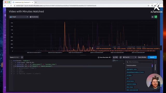This screenshot has width=166, height=93.
Task: Click the range start line in editor
Action: pyautogui.click(x=24, y=63)
